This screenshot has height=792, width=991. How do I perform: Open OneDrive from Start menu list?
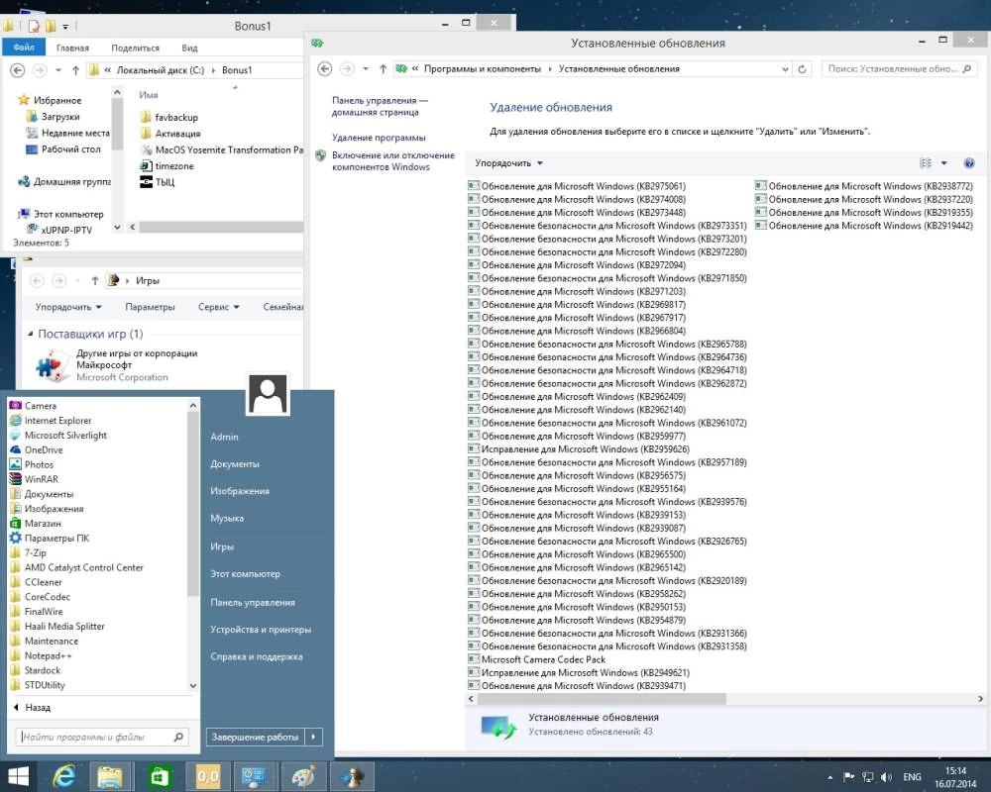point(43,449)
